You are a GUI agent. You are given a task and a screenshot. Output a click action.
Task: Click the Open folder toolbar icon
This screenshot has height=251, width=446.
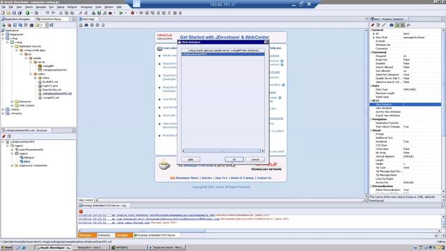(8, 13)
